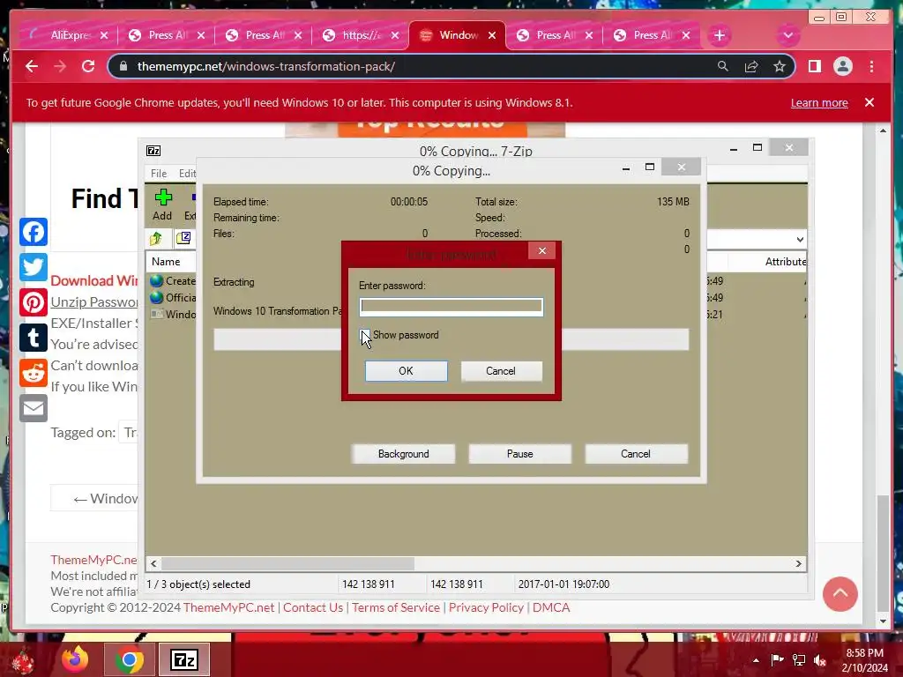Click the address bar URL

click(x=266, y=67)
